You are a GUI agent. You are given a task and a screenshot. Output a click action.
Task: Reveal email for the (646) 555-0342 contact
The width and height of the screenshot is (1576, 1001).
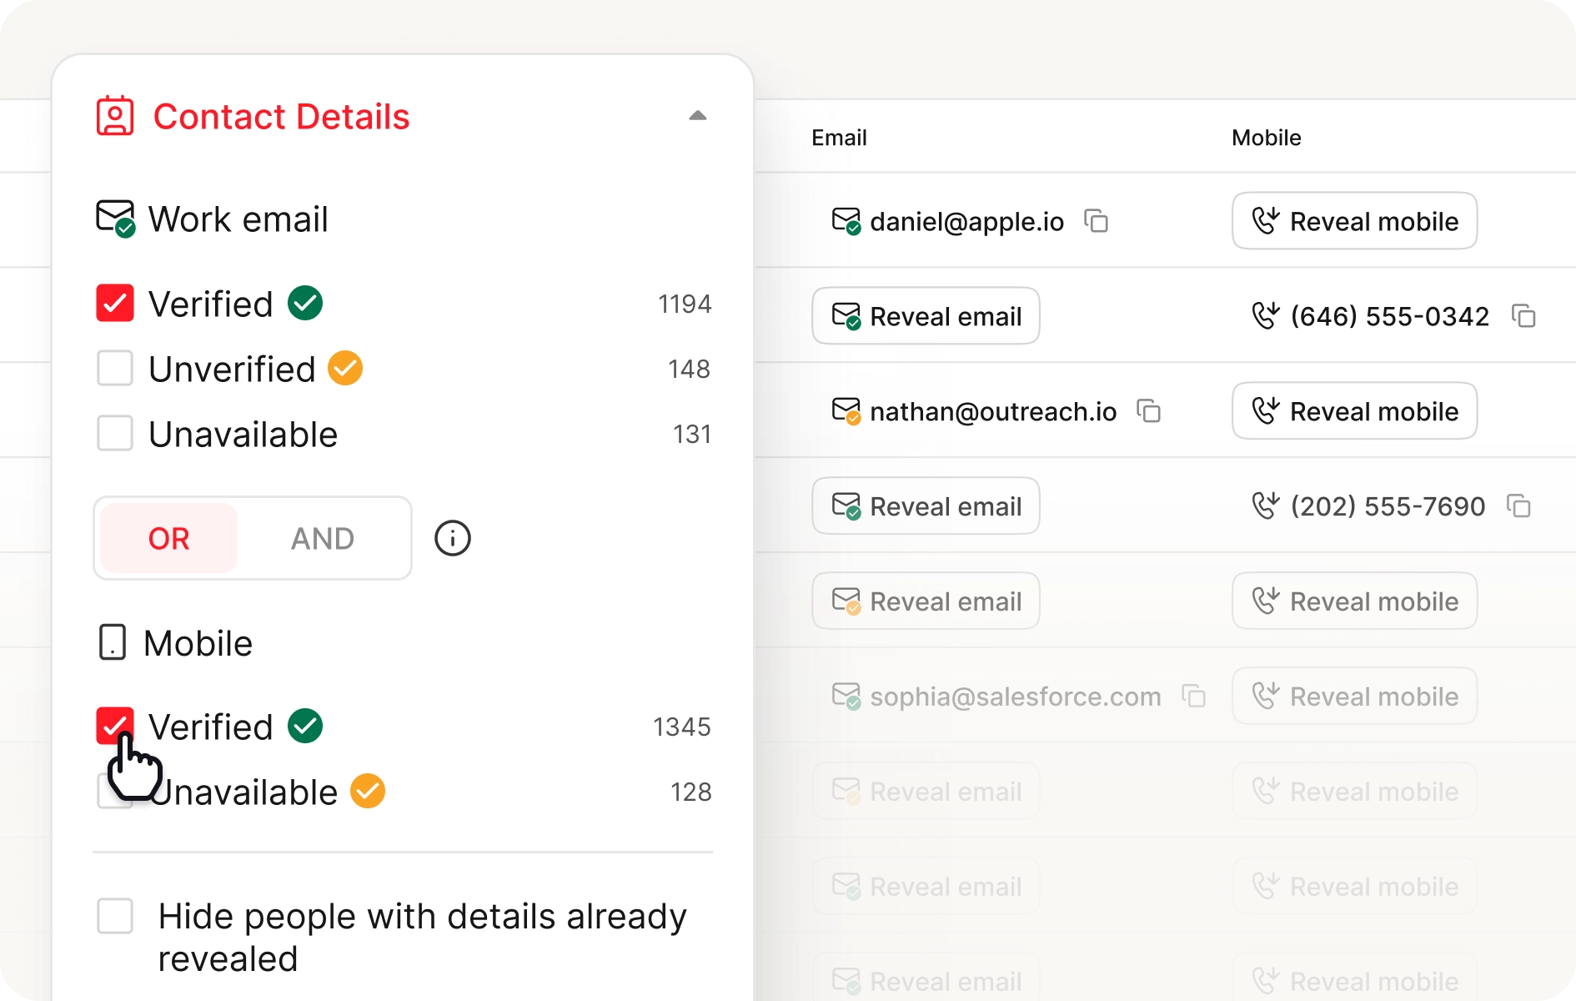[x=926, y=316]
